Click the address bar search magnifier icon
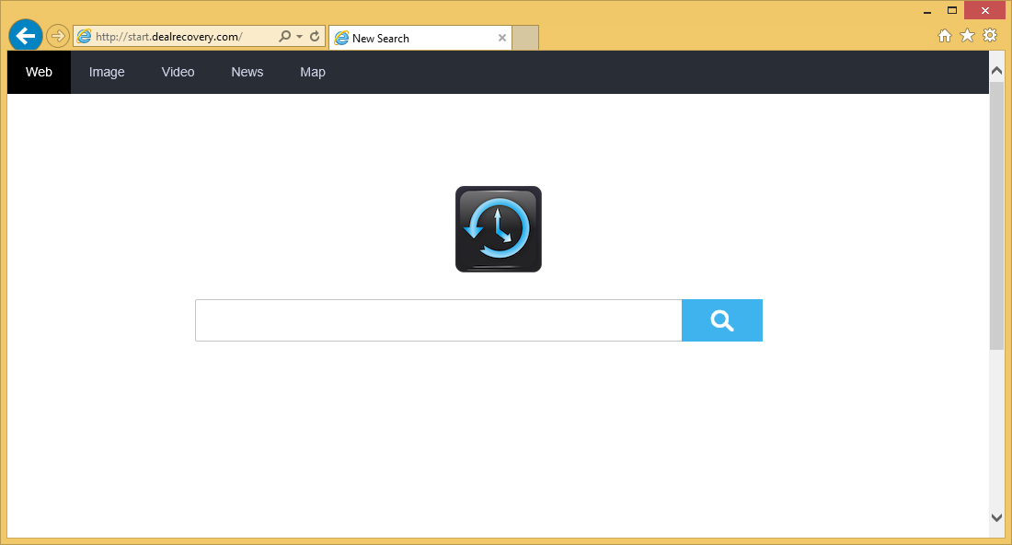The width and height of the screenshot is (1012, 545). click(x=285, y=37)
